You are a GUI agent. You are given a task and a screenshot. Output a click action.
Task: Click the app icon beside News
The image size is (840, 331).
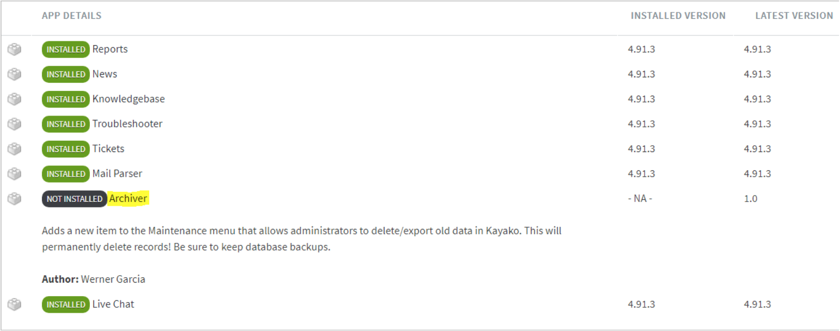click(15, 74)
